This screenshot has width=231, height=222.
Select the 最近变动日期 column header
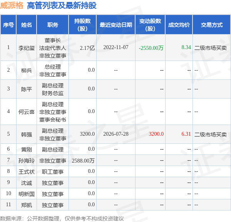[116, 25]
